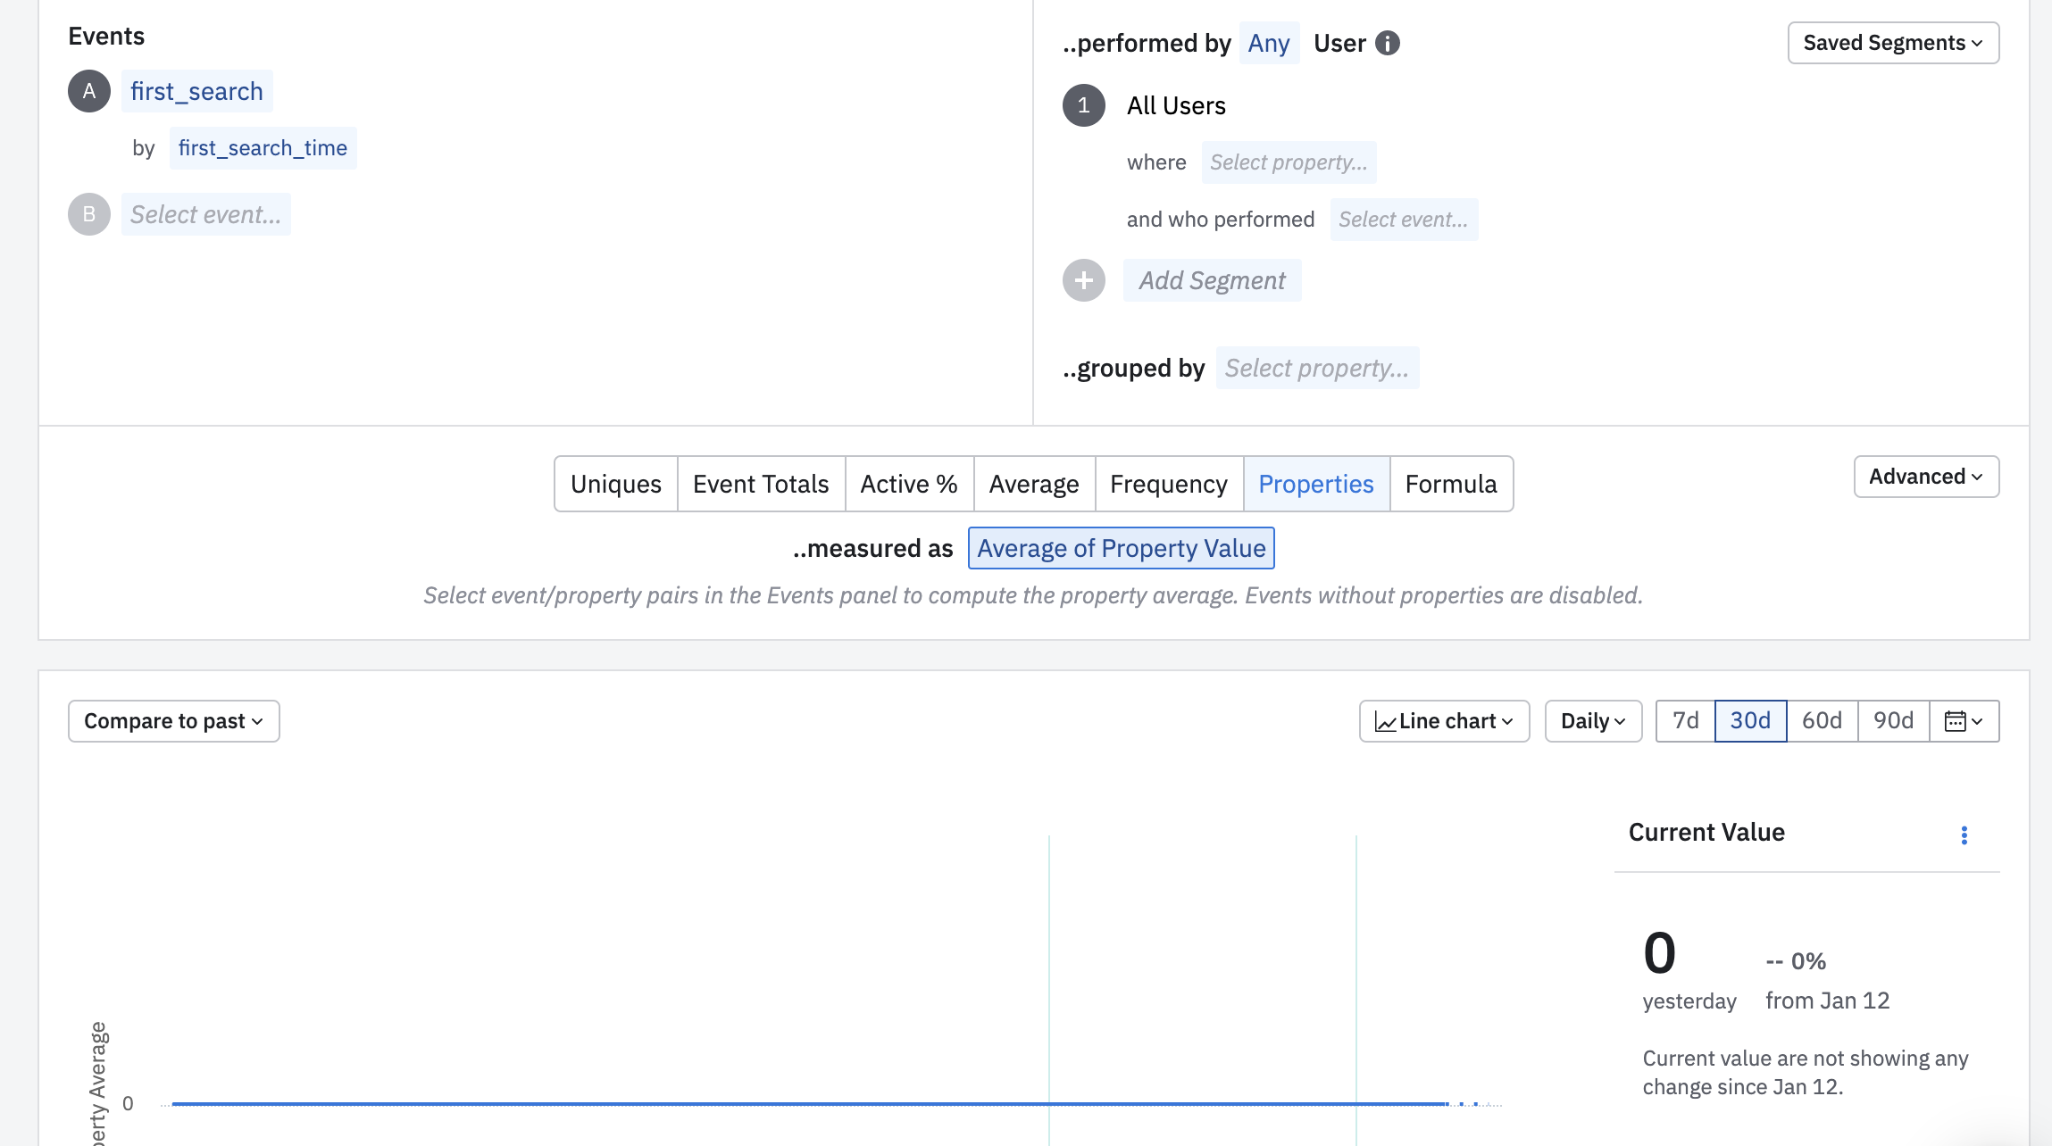Select the 7d time range
Screen dimensions: 2052x1146
[x=1685, y=721]
